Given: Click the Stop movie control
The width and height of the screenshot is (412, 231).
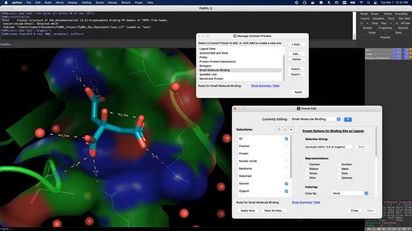Looking at the screenshot, I should coord(375,23).
